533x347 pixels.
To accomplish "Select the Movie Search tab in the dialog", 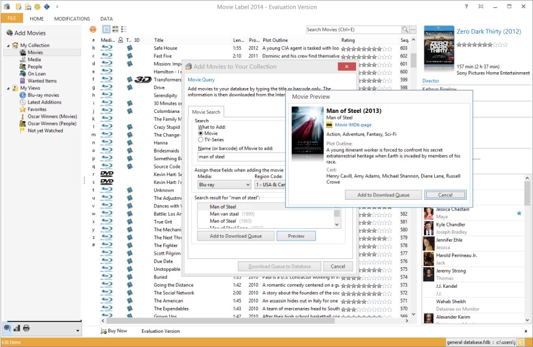I will 206,112.
